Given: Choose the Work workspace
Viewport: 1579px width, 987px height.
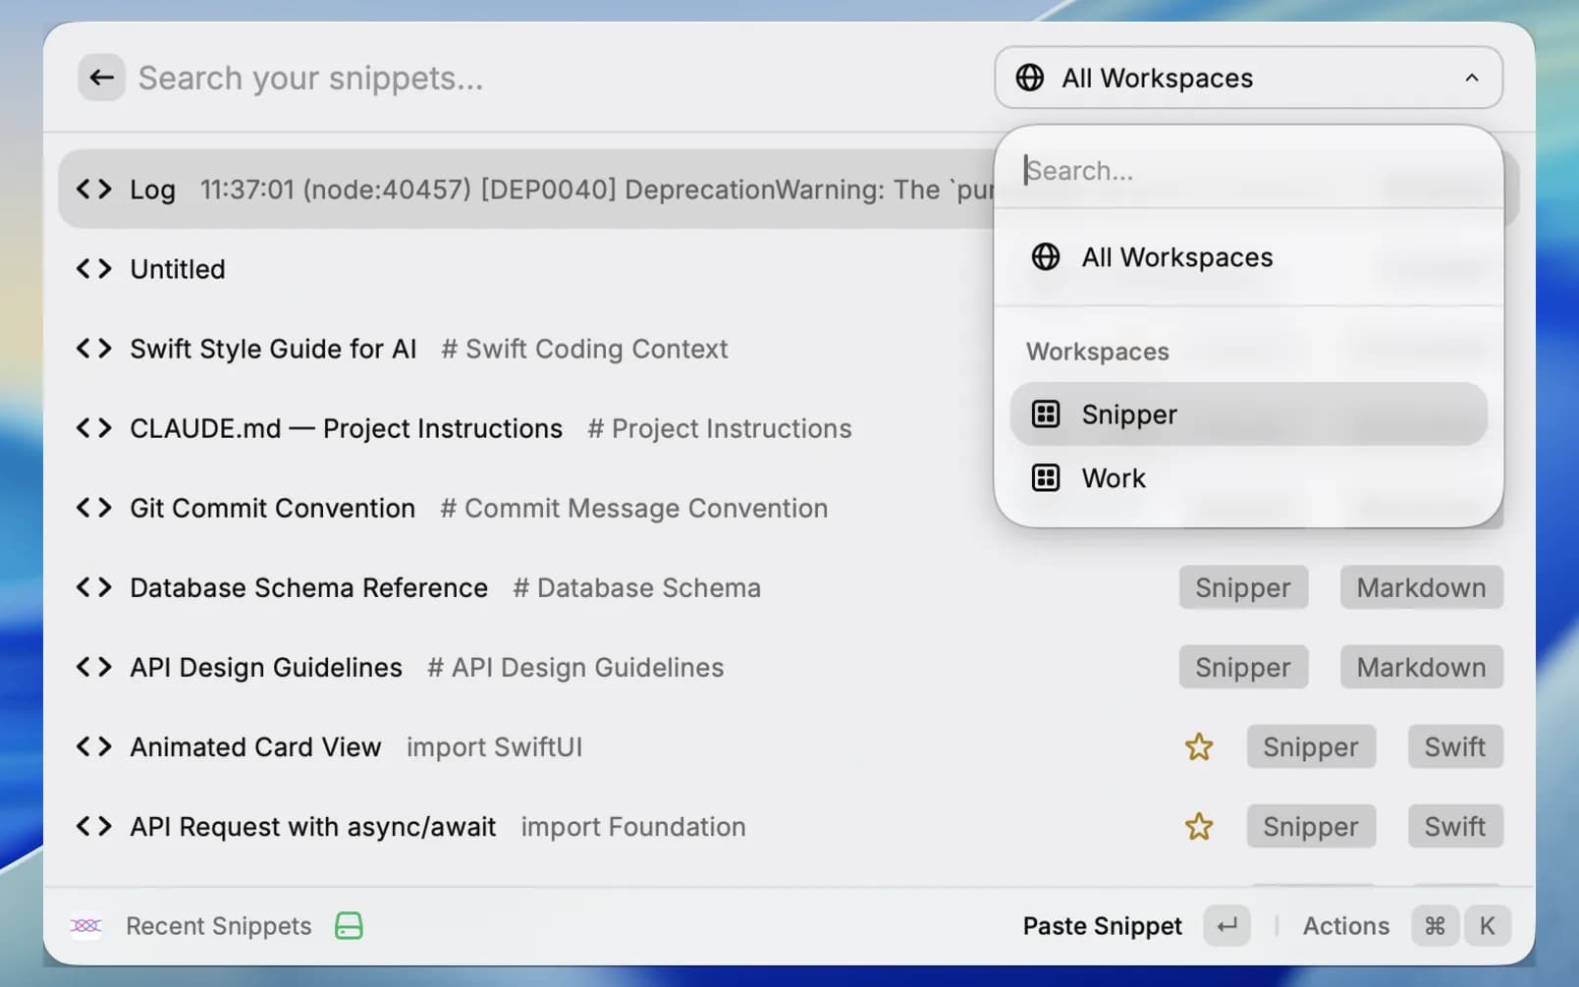Looking at the screenshot, I should coord(1248,478).
